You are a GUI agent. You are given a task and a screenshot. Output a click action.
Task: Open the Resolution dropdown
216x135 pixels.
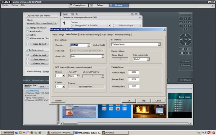tap(89, 45)
